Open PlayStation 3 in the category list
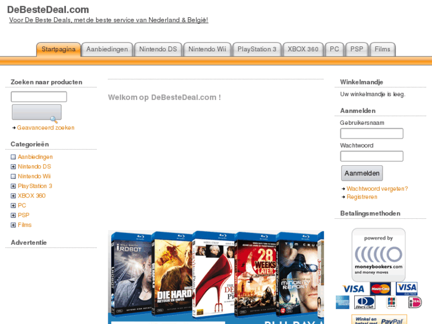432x324 pixels. pyautogui.click(x=35, y=186)
